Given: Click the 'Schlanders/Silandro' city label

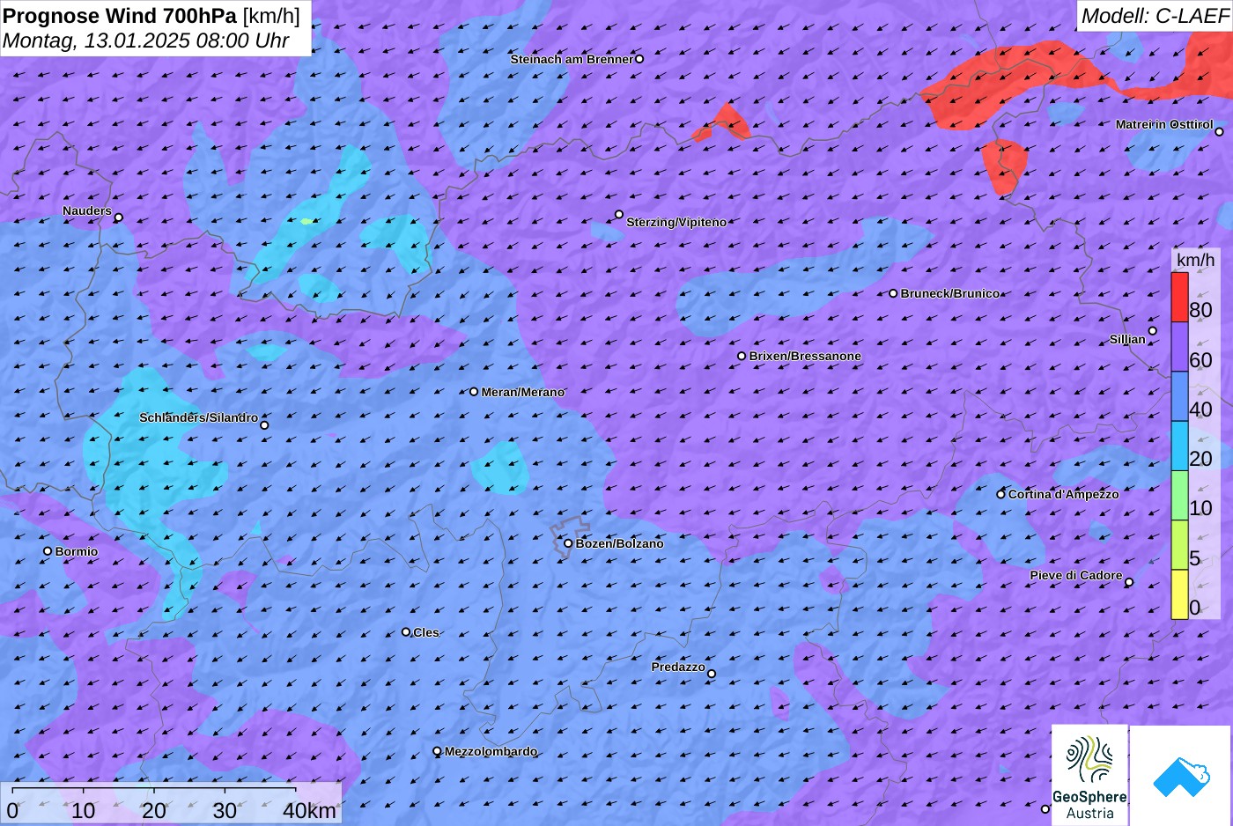Looking at the screenshot, I should 199,417.
